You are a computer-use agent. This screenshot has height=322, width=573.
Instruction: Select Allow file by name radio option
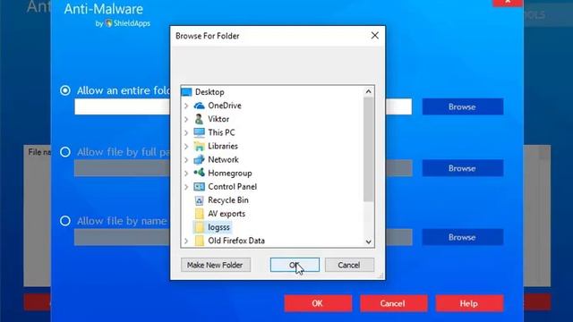pyautogui.click(x=65, y=221)
